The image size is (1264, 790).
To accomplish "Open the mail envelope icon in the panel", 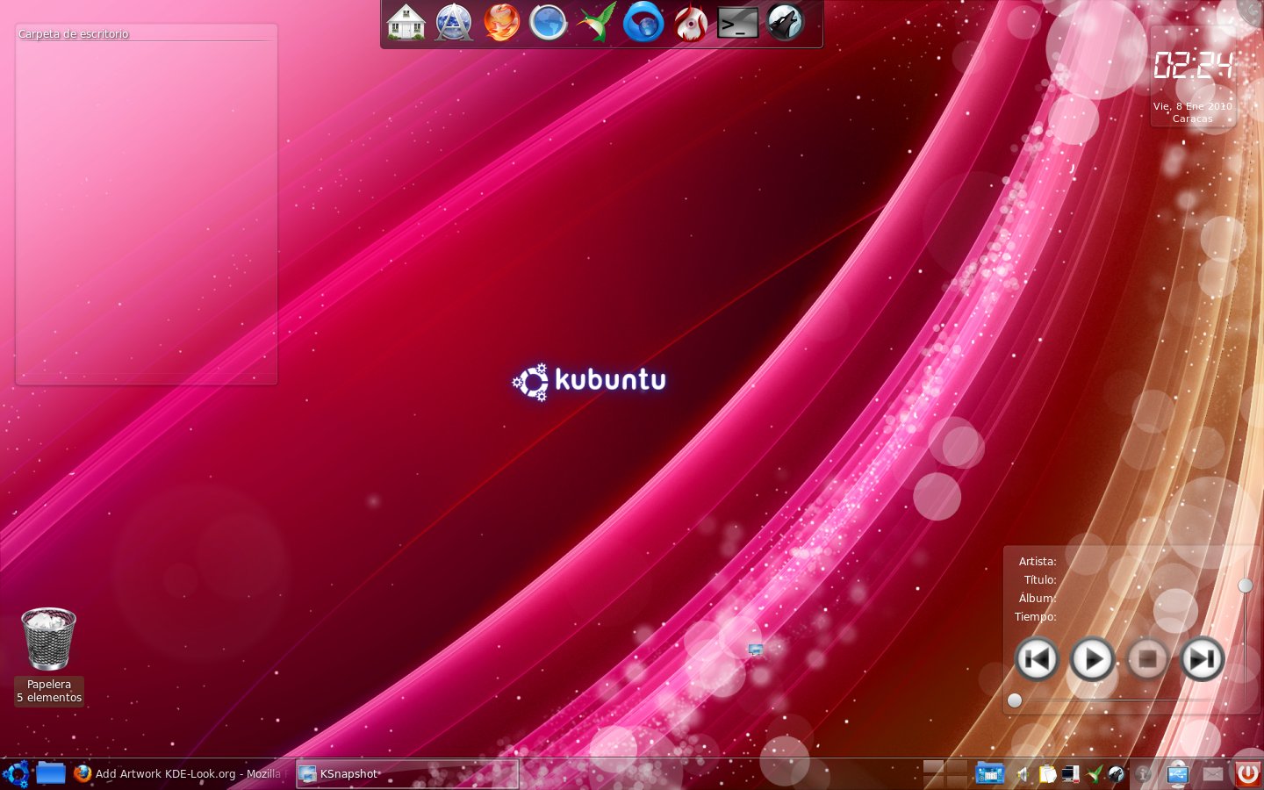I will point(1213,774).
